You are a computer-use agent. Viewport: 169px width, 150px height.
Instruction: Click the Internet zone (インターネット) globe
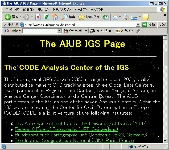[x=131, y=147]
